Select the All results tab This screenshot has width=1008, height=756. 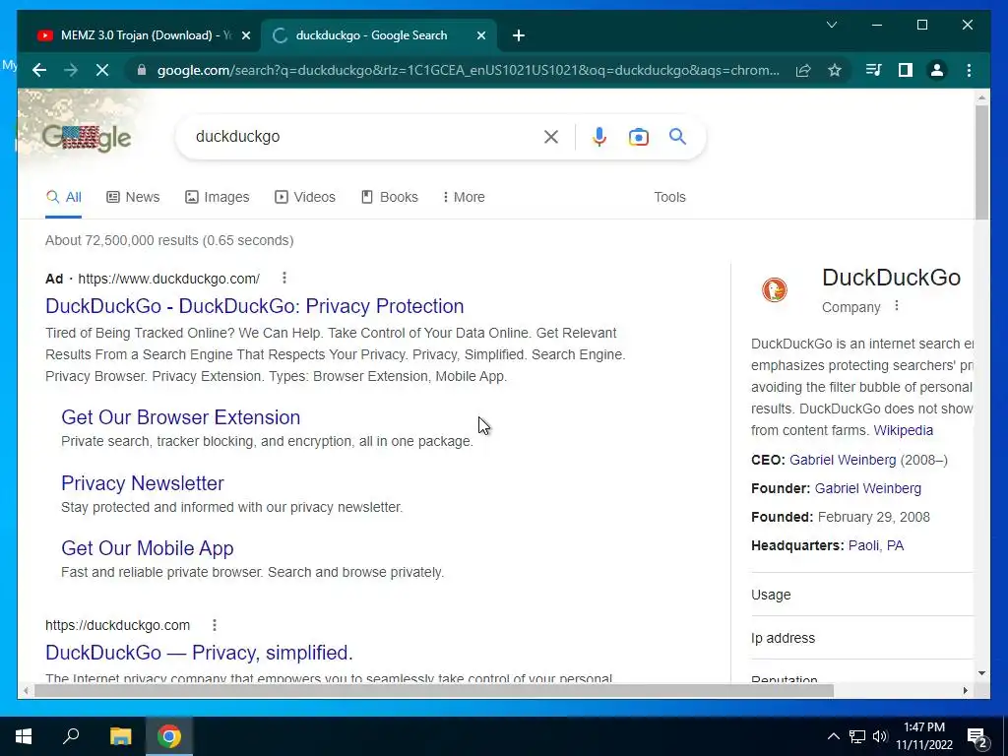coord(64,197)
